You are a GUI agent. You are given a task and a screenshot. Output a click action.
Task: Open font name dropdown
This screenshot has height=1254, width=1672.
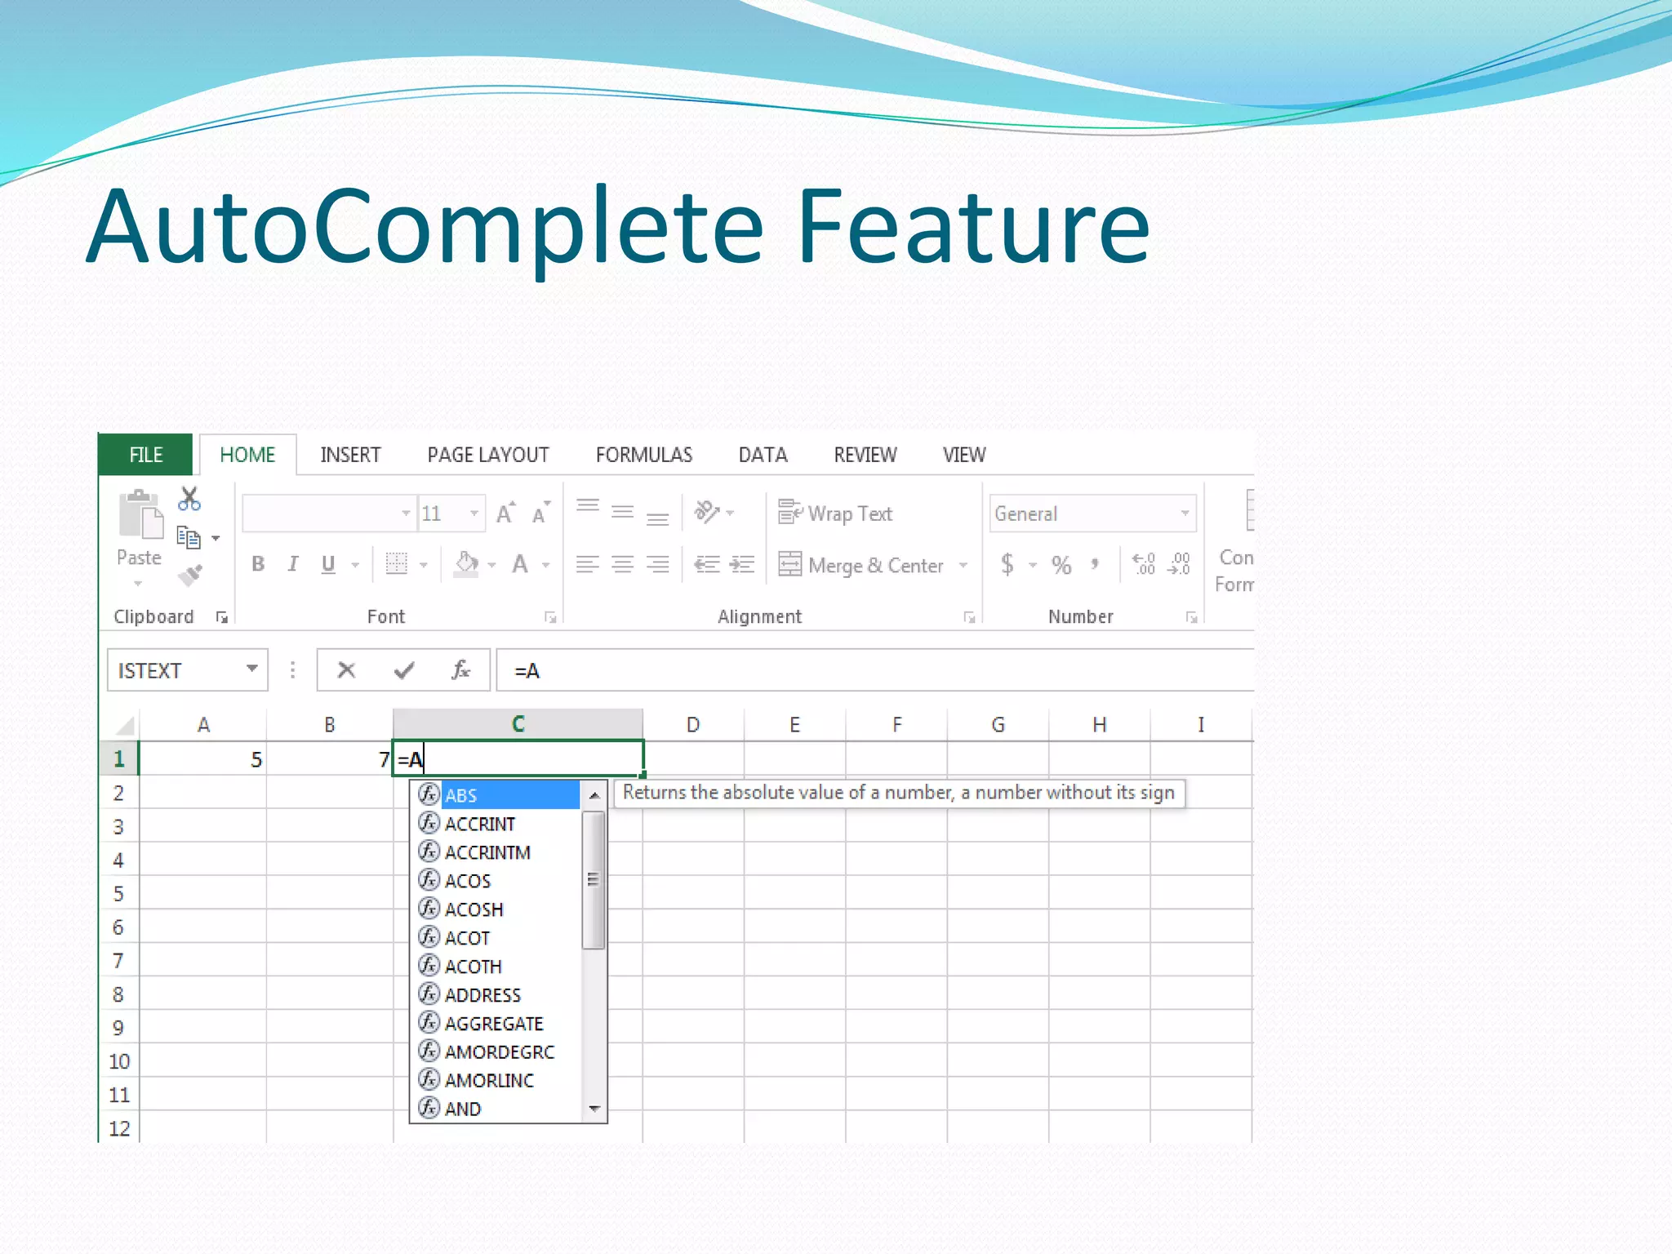(406, 514)
